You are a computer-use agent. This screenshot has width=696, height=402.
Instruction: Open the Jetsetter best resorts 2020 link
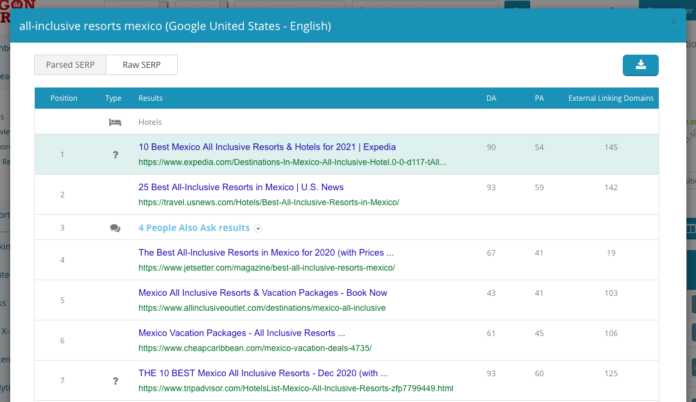[265, 253]
